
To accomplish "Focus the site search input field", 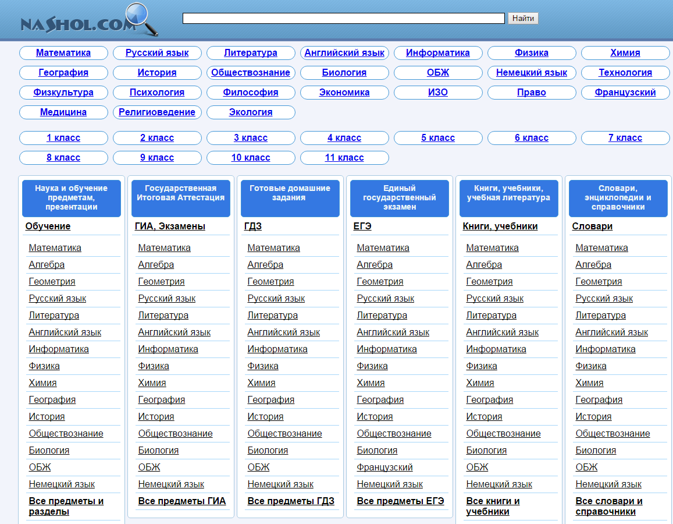I will click(343, 18).
